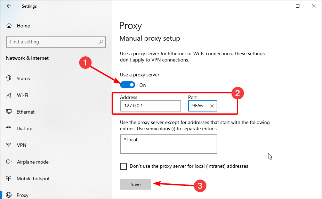322x199 pixels.
Task: Open Home via the house icon
Action: pyautogui.click(x=9, y=26)
